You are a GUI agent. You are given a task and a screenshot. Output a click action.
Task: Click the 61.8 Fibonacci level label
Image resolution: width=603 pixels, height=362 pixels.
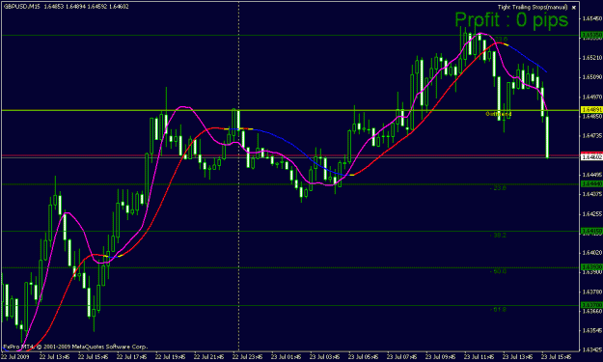click(499, 309)
